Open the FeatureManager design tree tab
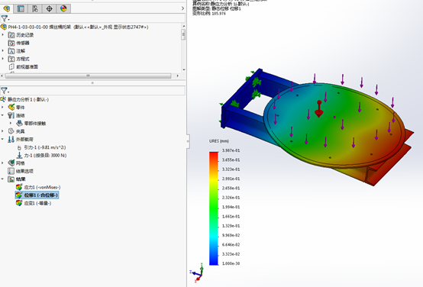 pos(7,8)
